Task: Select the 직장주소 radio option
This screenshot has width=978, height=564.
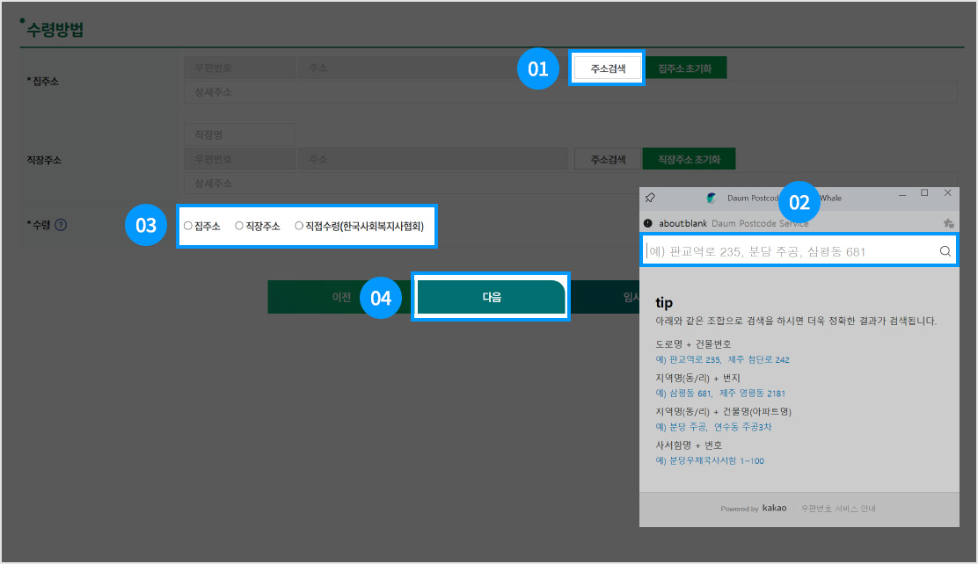Action: [x=239, y=226]
